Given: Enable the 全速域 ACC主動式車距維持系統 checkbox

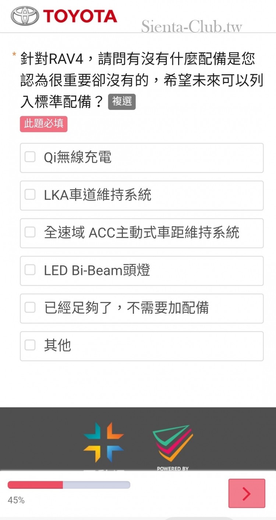Looking at the screenshot, I should (30, 233).
